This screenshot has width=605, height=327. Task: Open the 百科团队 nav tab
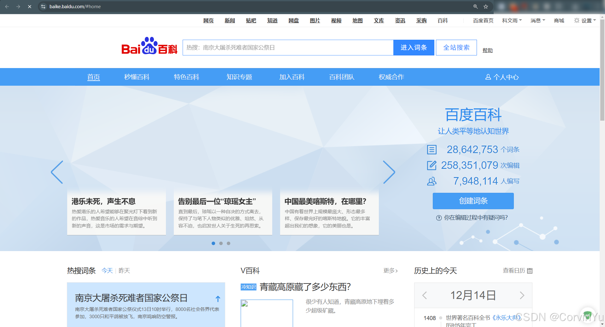point(342,77)
